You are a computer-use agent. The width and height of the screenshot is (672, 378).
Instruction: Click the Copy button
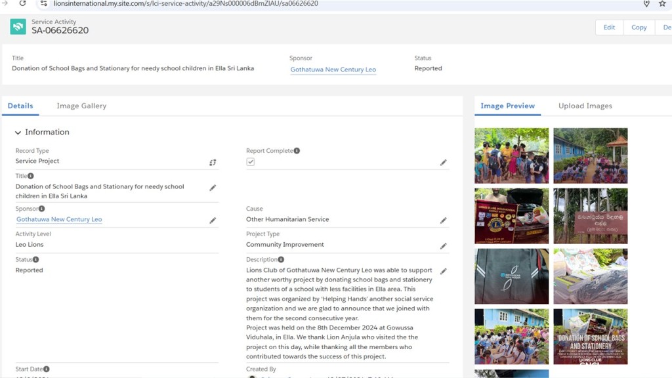click(639, 27)
